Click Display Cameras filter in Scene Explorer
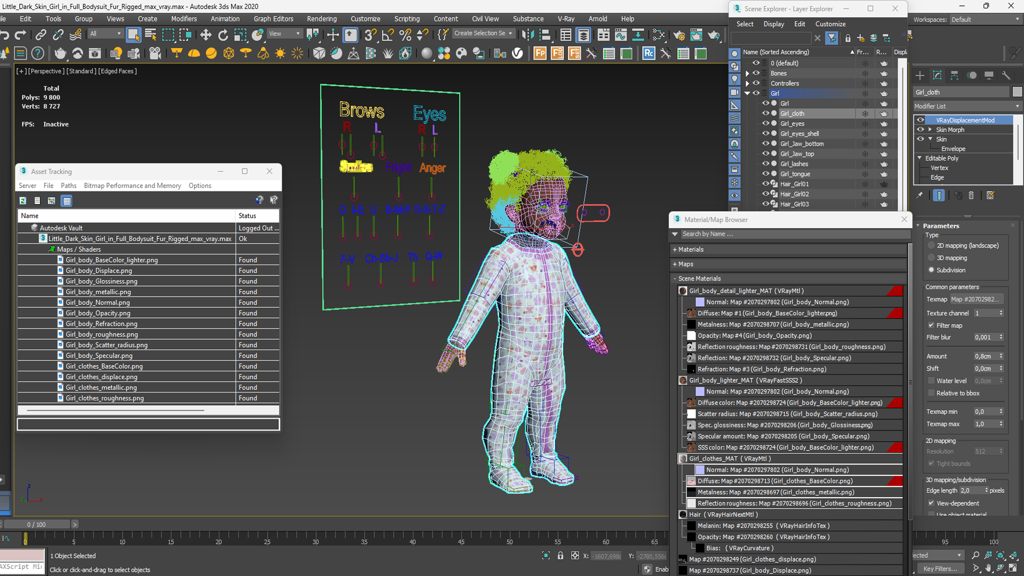Viewport: 1024px width, 576px height. 734,92
